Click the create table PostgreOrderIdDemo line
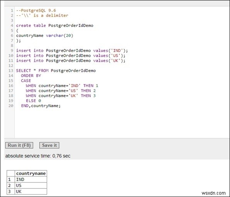The width and height of the screenshot is (230, 197). click(x=54, y=25)
